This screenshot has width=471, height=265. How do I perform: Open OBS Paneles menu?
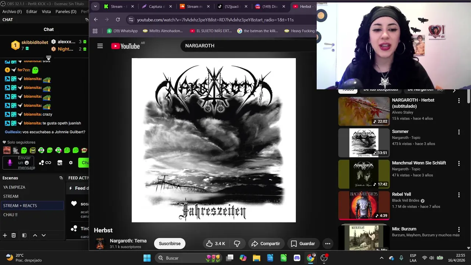click(66, 11)
